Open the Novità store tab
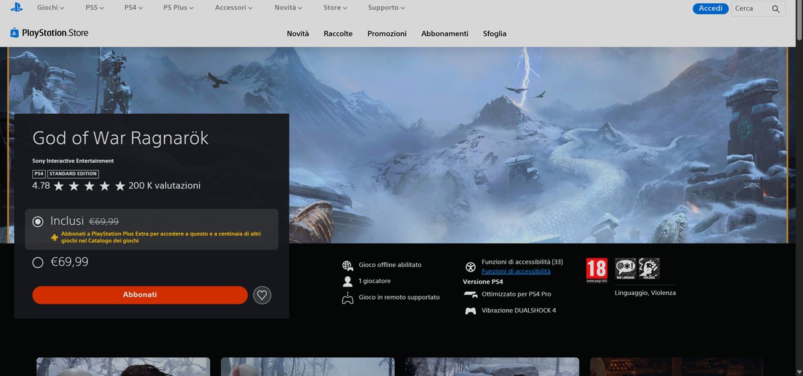This screenshot has width=803, height=376. pyautogui.click(x=298, y=33)
